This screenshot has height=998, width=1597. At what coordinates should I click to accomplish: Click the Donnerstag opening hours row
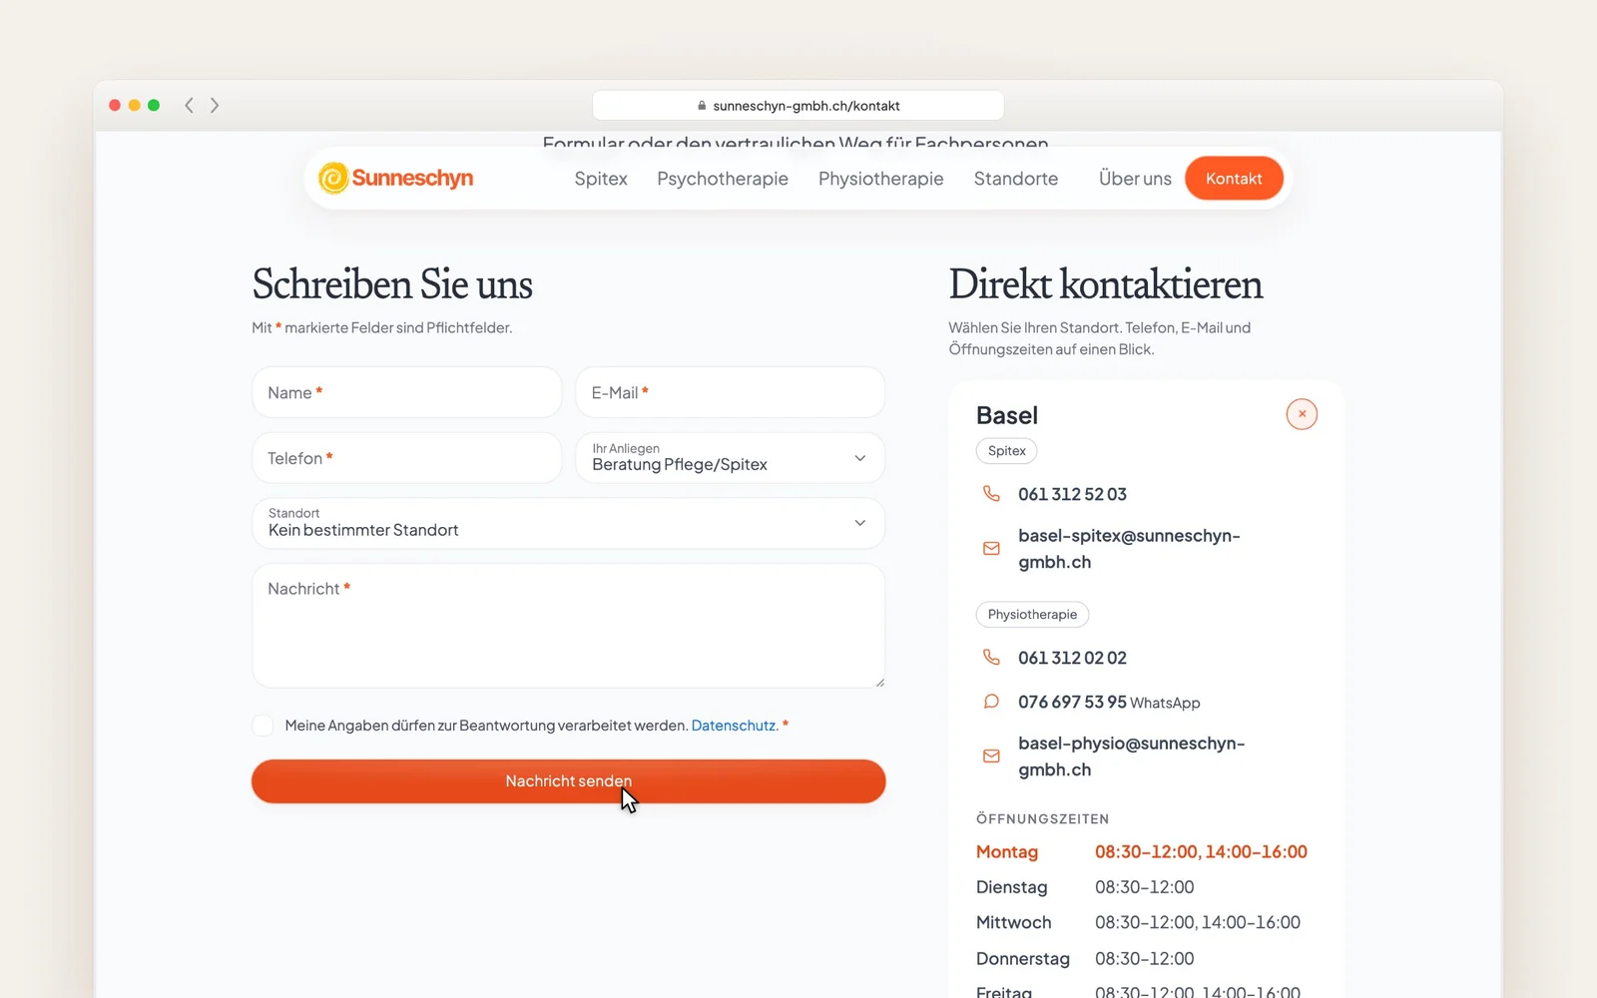[1142, 959]
